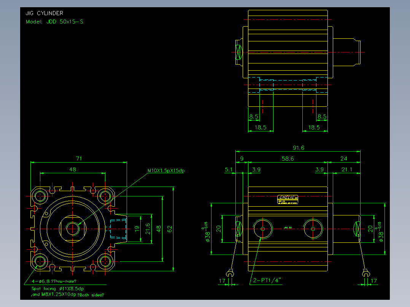Image resolution: width=410 pixels, height=307 pixels.
Task: Select the "21.6" dimension value
Action: coord(148,229)
